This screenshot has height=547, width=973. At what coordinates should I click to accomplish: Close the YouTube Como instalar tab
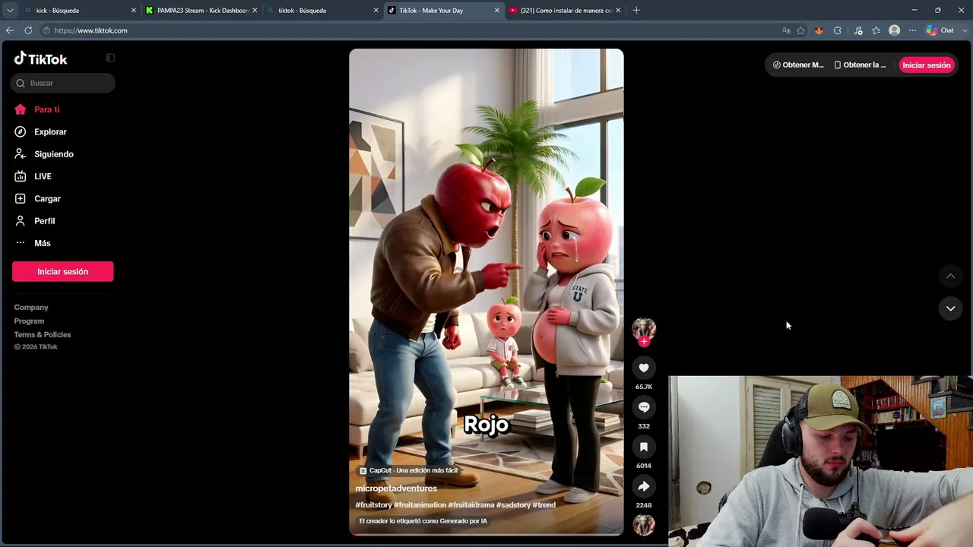click(618, 11)
